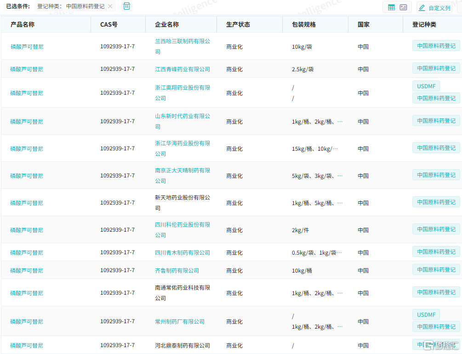462x354 pixels.
Task: Switch to table view icon
Action: (x=391, y=7)
